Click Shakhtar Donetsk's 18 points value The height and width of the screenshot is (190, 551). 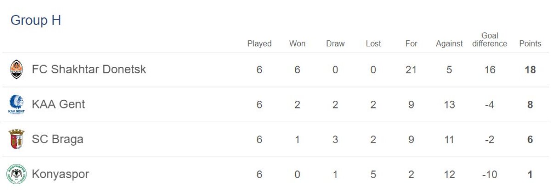pyautogui.click(x=530, y=70)
